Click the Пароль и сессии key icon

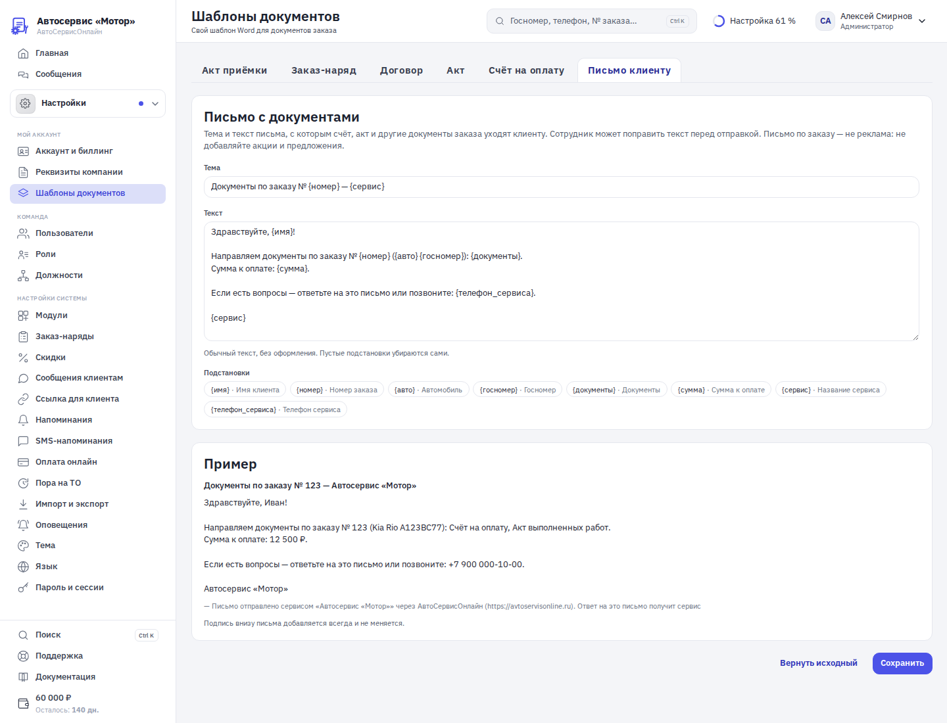[23, 588]
